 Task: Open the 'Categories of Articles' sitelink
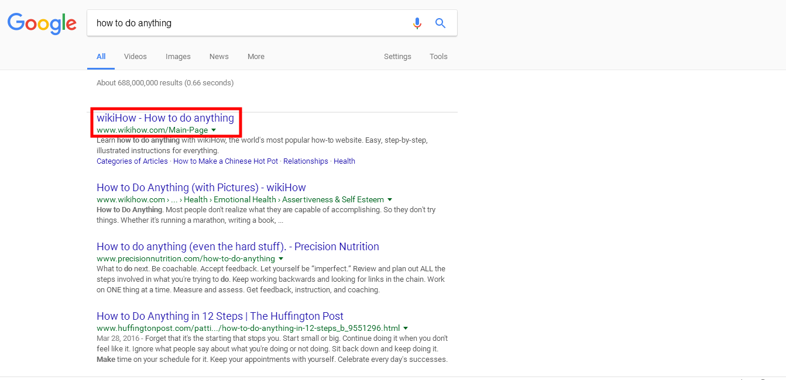pyautogui.click(x=132, y=161)
